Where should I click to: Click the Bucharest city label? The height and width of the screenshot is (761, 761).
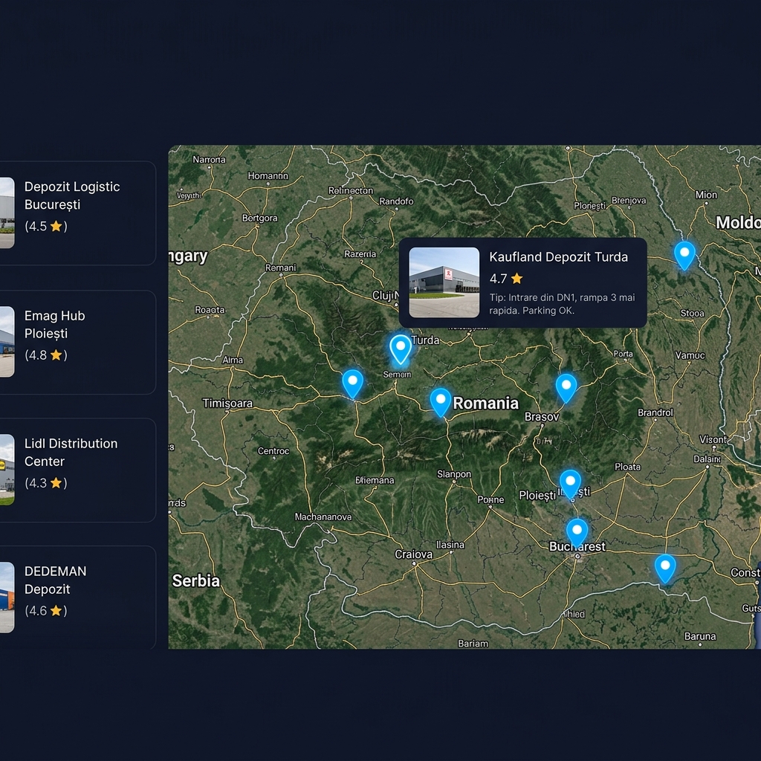coord(577,546)
